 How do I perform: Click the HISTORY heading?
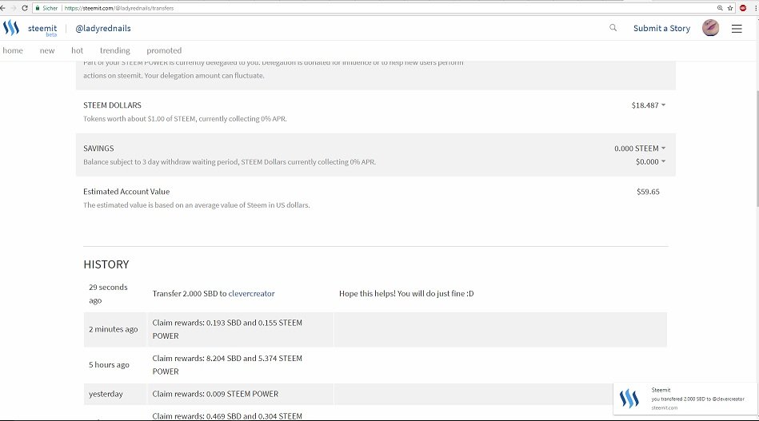coord(106,264)
